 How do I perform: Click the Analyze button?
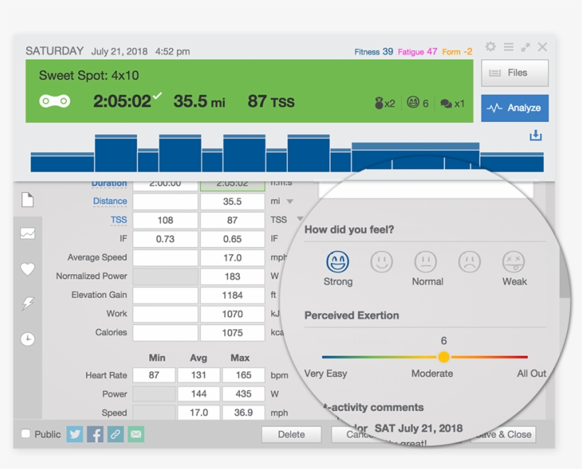[x=515, y=108]
